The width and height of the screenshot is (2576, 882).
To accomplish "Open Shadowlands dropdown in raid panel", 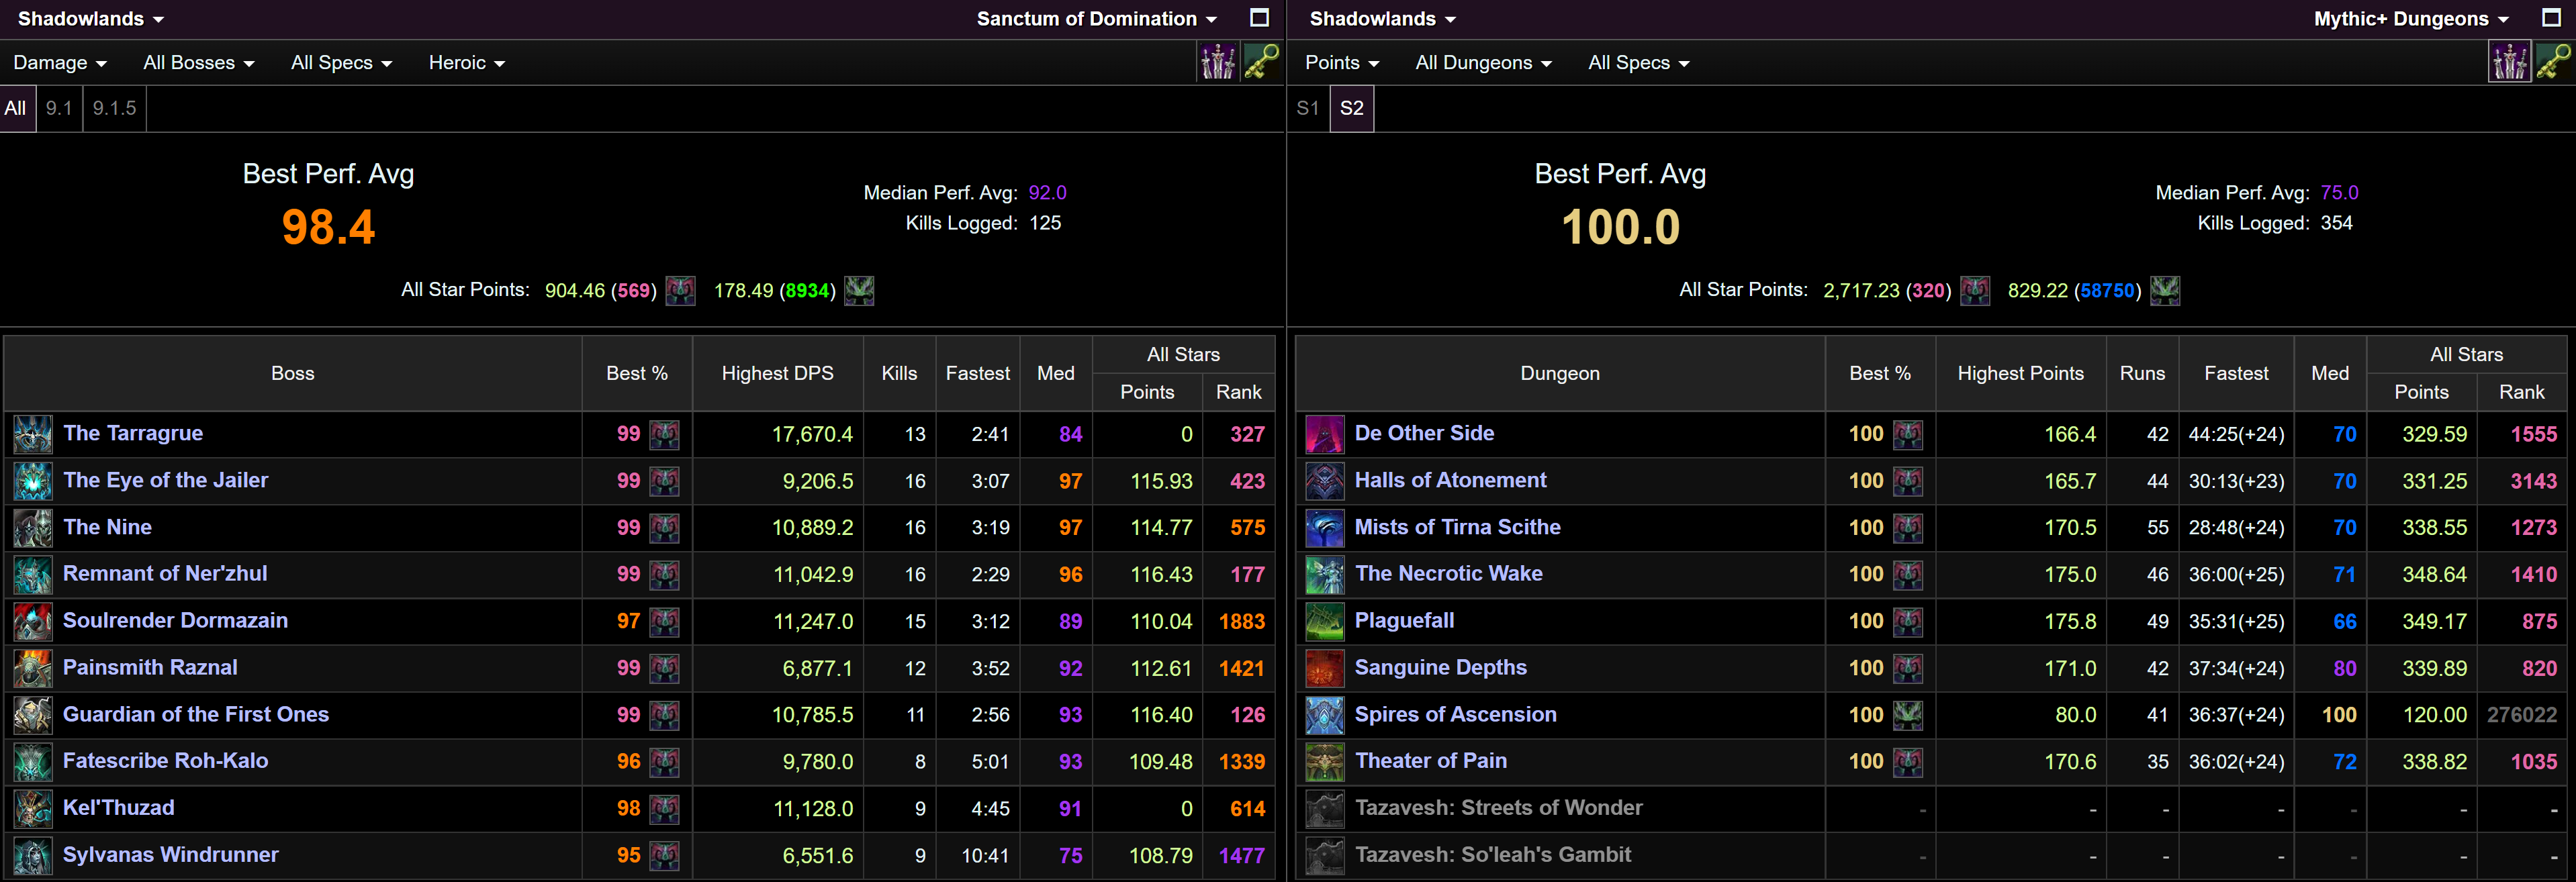I will coord(91,19).
